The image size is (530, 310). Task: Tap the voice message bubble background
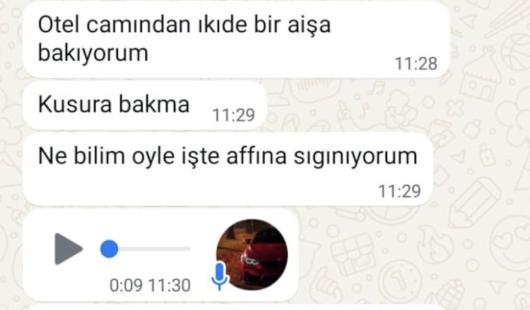(x=160, y=255)
